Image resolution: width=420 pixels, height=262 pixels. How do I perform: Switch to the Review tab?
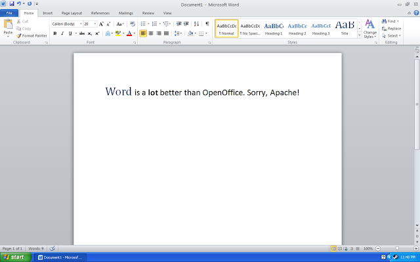click(x=148, y=13)
